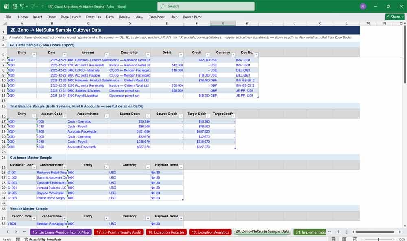407x241 pixels.
Task: Open GL Detail Entity filter dropdown
Action: pyautogui.click(x=34, y=55)
